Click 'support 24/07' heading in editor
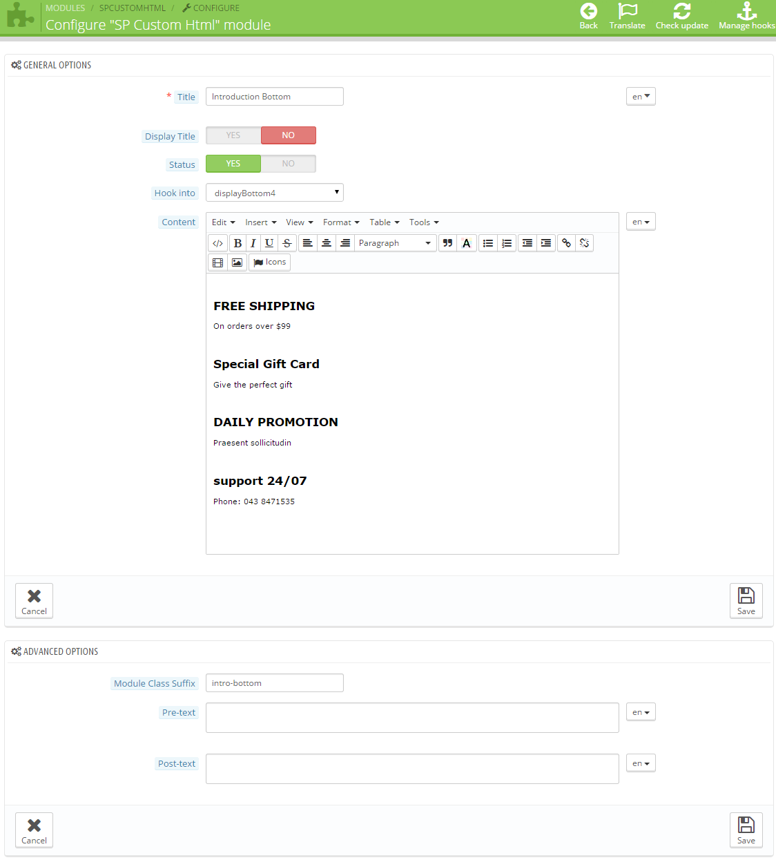Viewport: 776px width, 860px height. [x=260, y=481]
